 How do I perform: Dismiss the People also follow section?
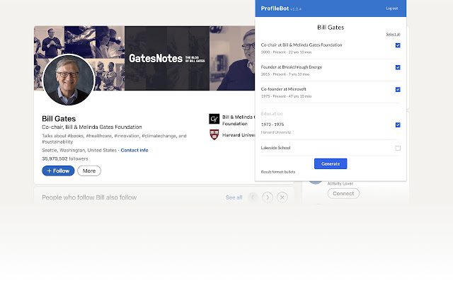point(282,197)
